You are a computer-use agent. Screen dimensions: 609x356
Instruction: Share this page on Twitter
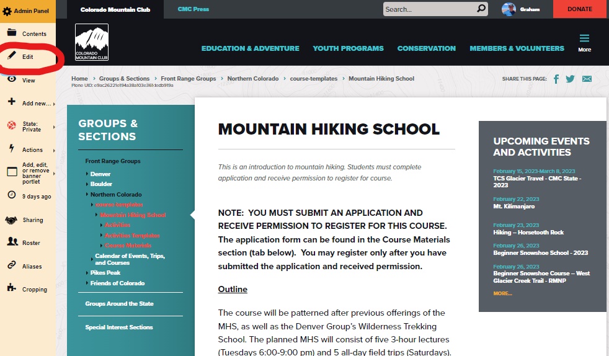pos(570,79)
